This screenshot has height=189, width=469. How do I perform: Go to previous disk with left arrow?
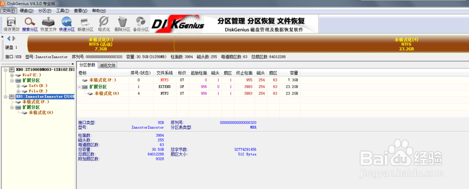[9, 38]
